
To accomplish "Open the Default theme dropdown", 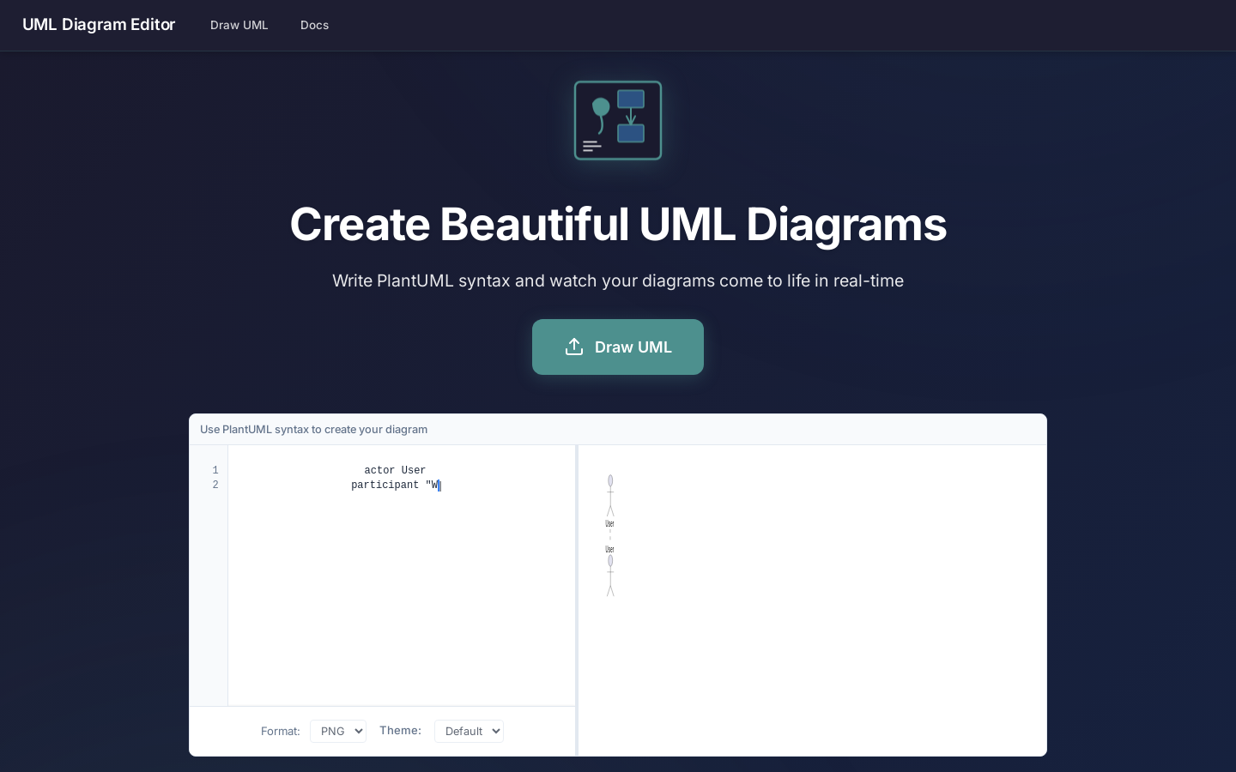I will (469, 731).
